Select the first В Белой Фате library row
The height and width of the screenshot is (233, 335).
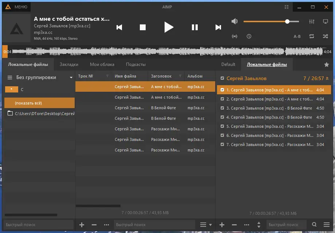pyautogui.click(x=145, y=108)
